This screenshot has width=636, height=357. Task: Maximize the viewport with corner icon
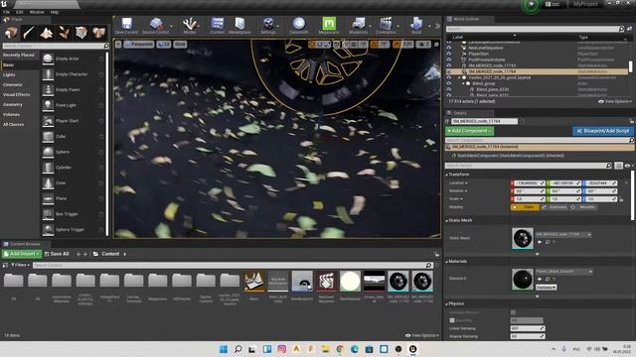[436, 44]
